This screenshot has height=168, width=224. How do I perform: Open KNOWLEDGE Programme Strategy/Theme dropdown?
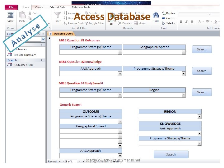tap(199, 143)
